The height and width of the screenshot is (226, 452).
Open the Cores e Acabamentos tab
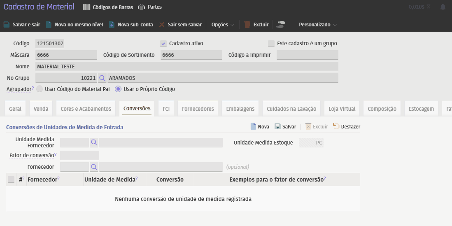86,109
